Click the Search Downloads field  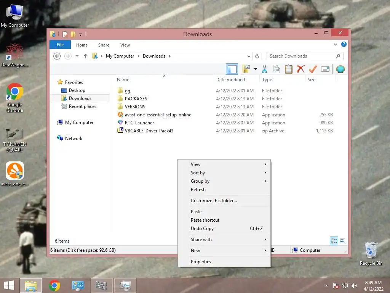[x=305, y=56]
